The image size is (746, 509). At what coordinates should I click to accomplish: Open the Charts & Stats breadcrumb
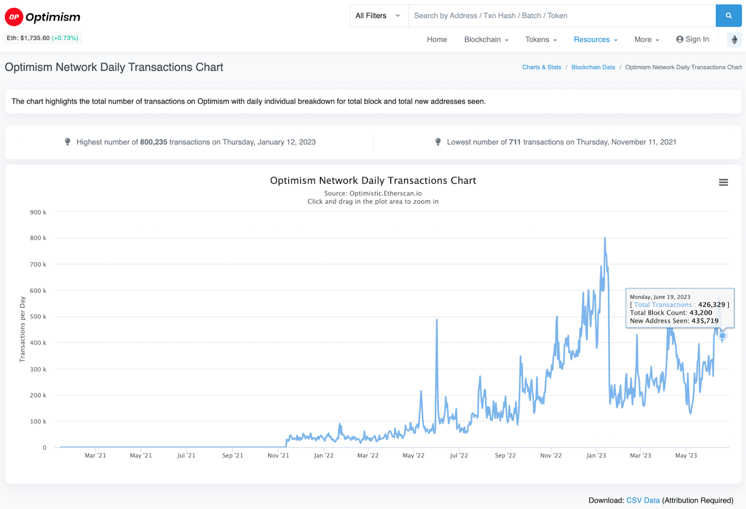pyautogui.click(x=542, y=67)
